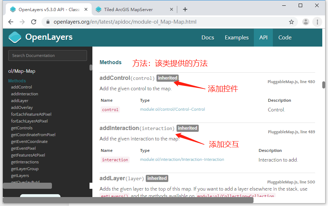Screen dimensions: 328x206
Task: Click the OpenLayers logo icon
Action: tap(15, 38)
